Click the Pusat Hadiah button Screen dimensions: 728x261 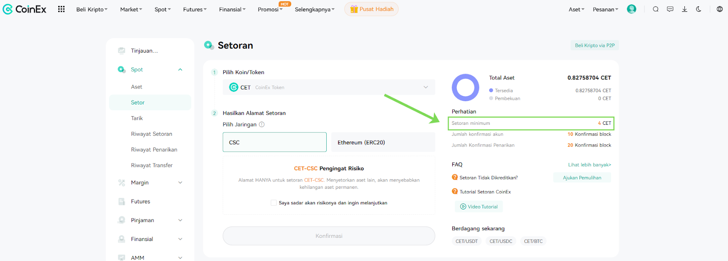pyautogui.click(x=371, y=9)
